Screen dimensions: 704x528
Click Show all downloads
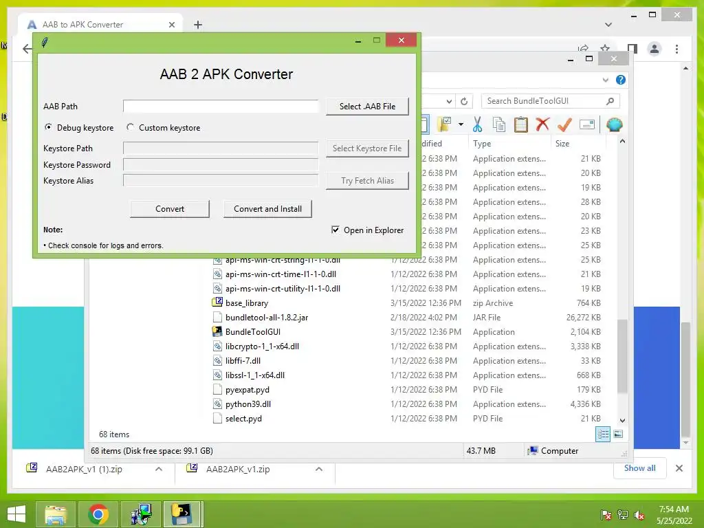(x=640, y=468)
